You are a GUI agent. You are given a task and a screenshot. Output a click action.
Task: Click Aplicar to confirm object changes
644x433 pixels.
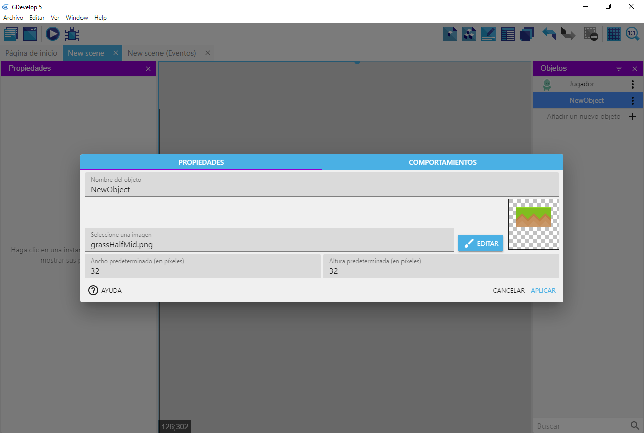[543, 291]
